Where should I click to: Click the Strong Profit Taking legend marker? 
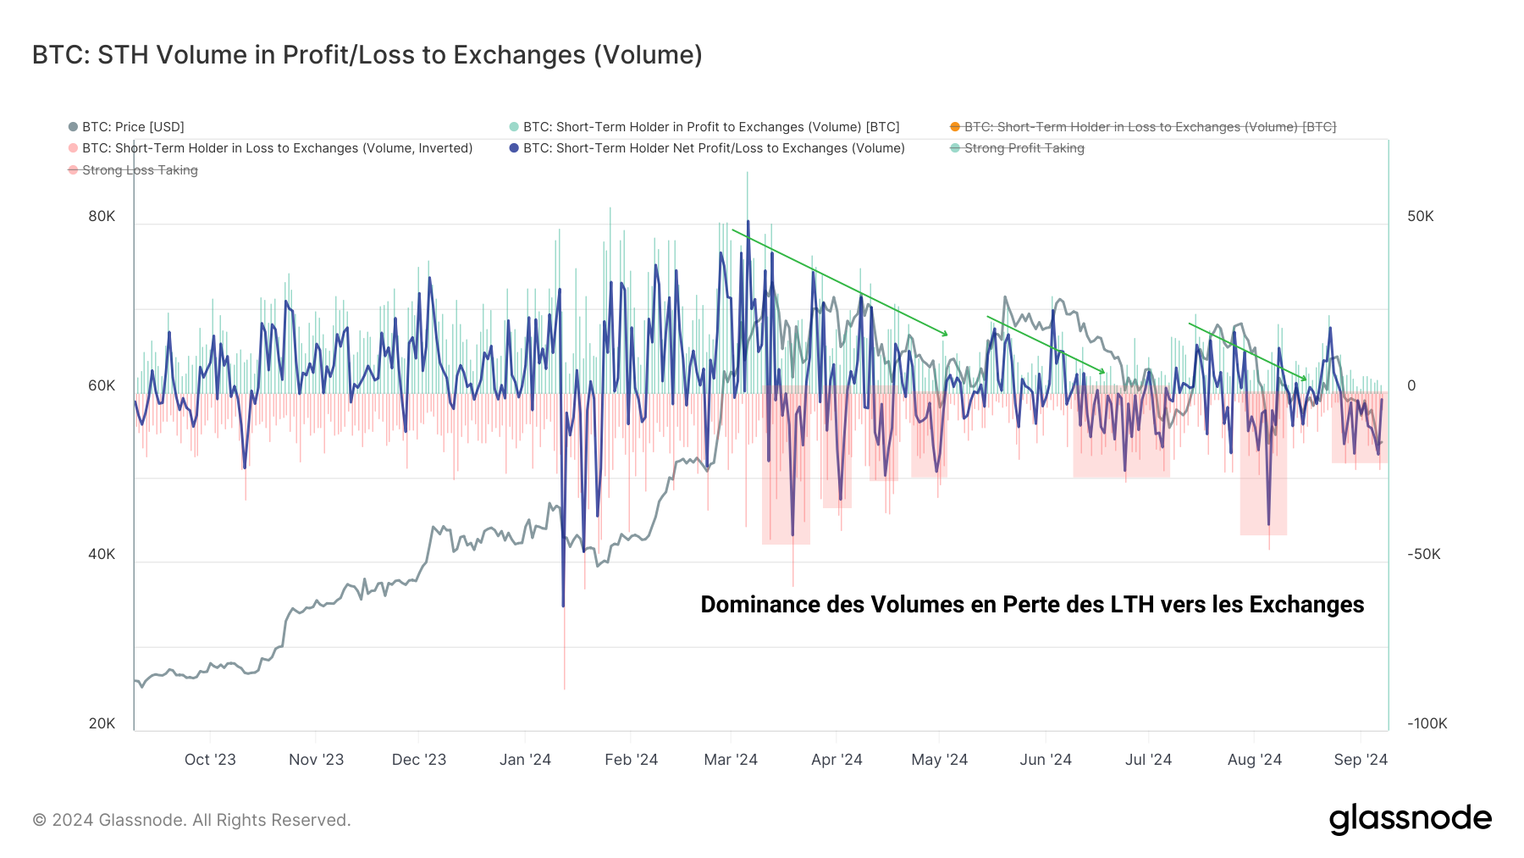[955, 148]
